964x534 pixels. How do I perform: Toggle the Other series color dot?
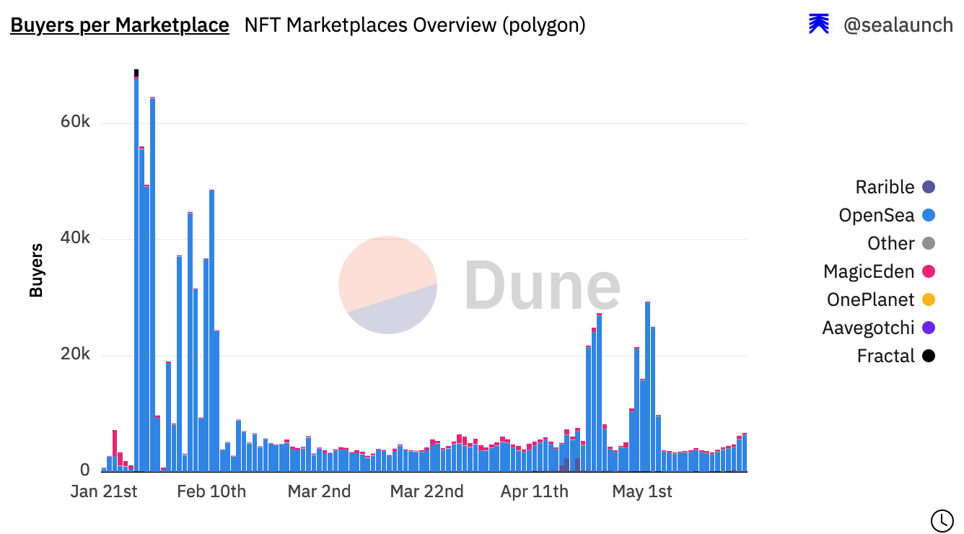point(929,243)
